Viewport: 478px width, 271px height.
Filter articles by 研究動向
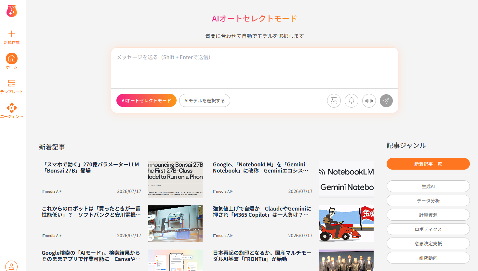pos(428,258)
